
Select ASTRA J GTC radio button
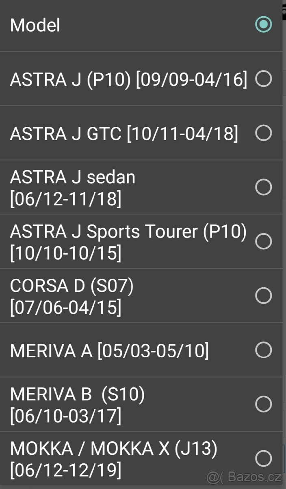coord(263,132)
